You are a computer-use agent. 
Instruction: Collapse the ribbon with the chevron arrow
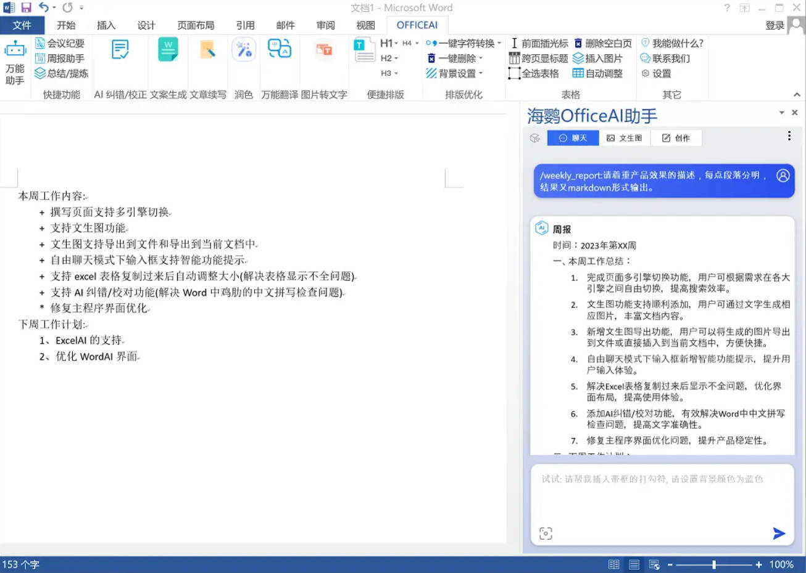(x=797, y=95)
